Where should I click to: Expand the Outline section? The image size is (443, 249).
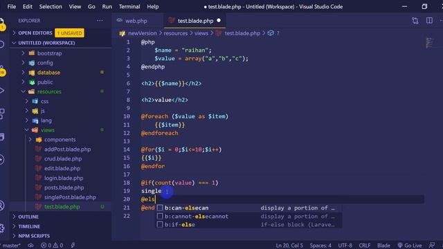click(x=14, y=216)
